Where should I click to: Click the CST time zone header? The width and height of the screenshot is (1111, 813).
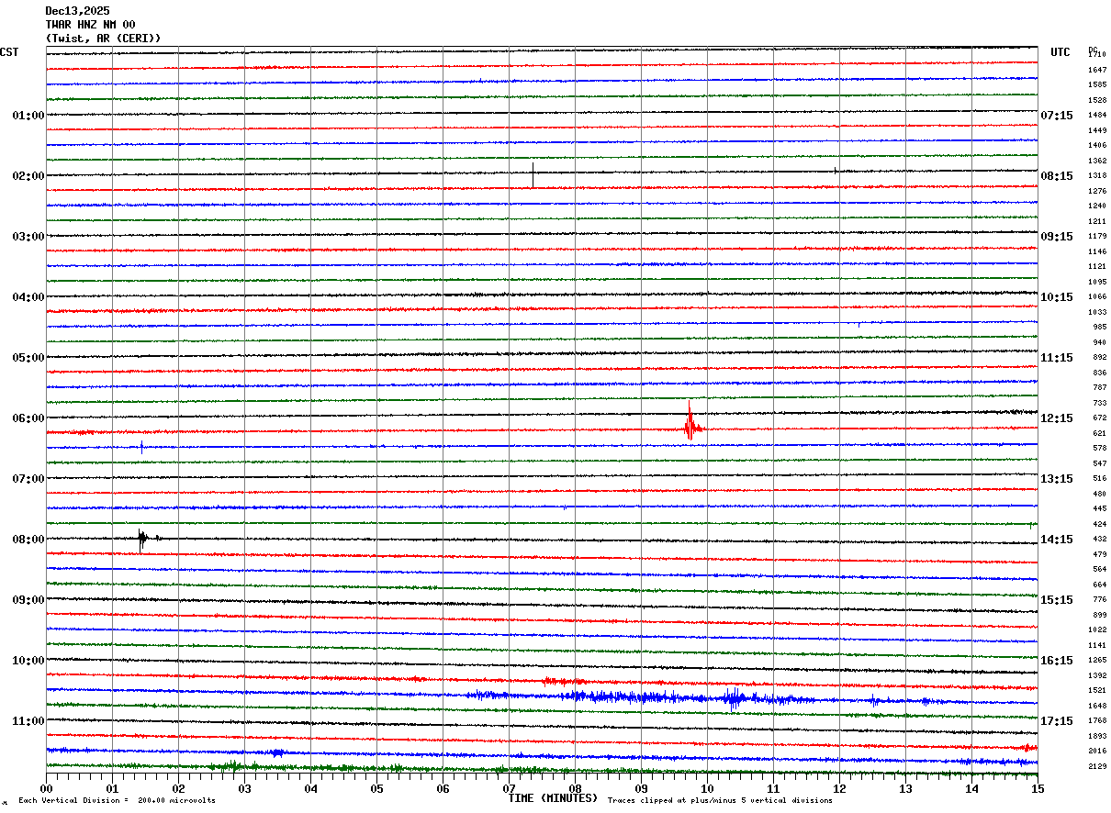pyautogui.click(x=9, y=52)
